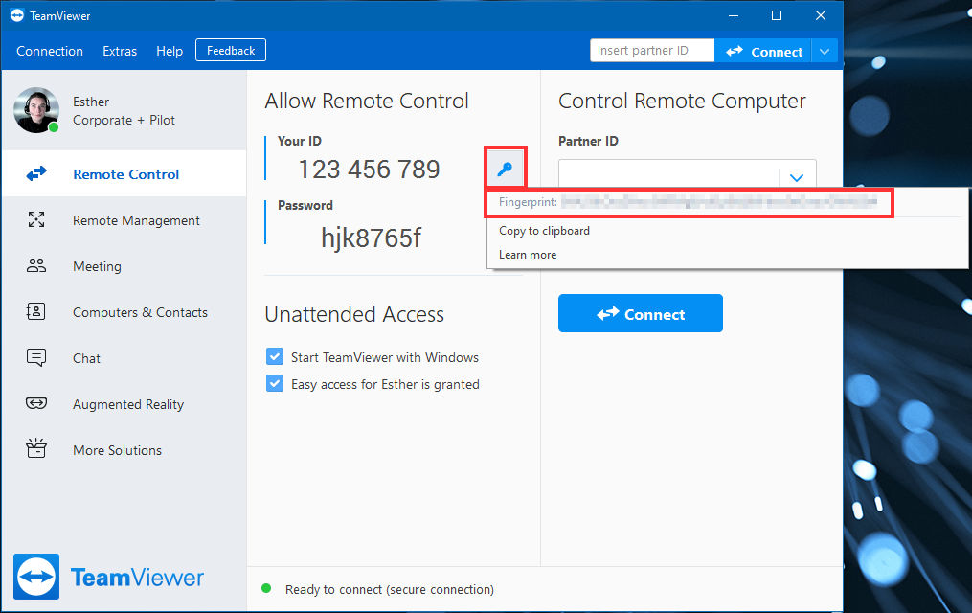Click the Meeting people icon

(x=36, y=265)
